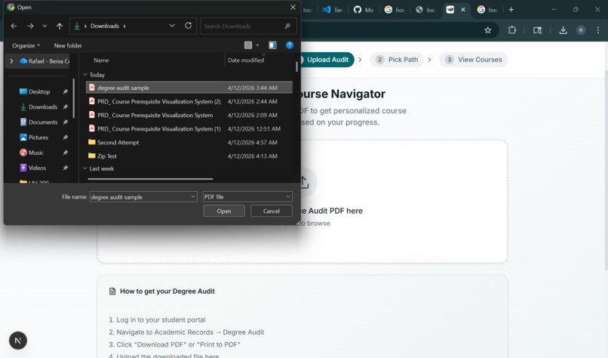Viewport: 608px width, 358px height.
Task: Expand the address bar history dropdown
Action: 172,26
